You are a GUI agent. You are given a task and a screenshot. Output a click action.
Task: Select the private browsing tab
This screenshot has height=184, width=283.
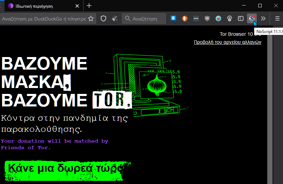[x=43, y=6]
